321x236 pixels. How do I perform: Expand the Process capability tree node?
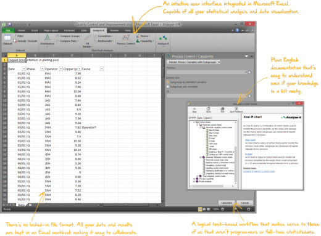click(194, 179)
